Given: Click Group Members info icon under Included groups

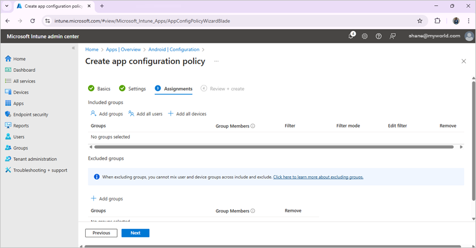Looking at the screenshot, I should click(x=253, y=126).
